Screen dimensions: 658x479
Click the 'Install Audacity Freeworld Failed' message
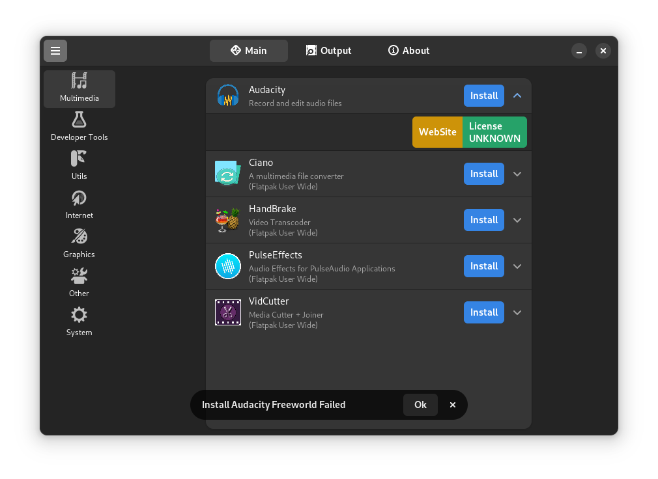click(x=274, y=405)
